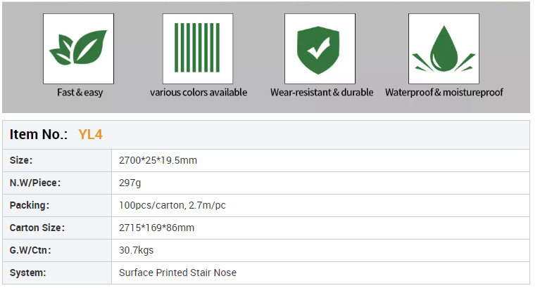Click the 'Fast & easy' caption
Screen dimensions: 540x288
pos(80,93)
